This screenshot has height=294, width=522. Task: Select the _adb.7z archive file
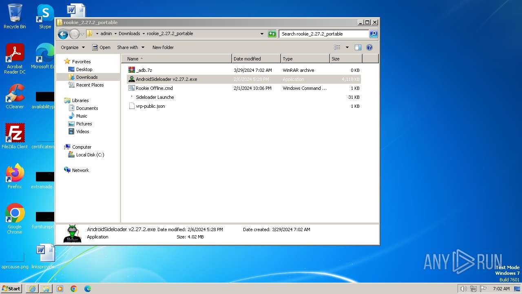[244, 70]
